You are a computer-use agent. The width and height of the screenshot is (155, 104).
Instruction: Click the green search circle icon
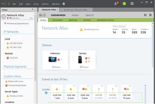[x=124, y=4]
